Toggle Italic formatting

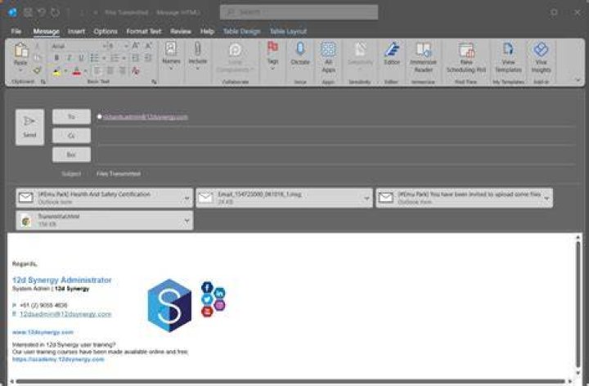pyautogui.click(x=69, y=58)
